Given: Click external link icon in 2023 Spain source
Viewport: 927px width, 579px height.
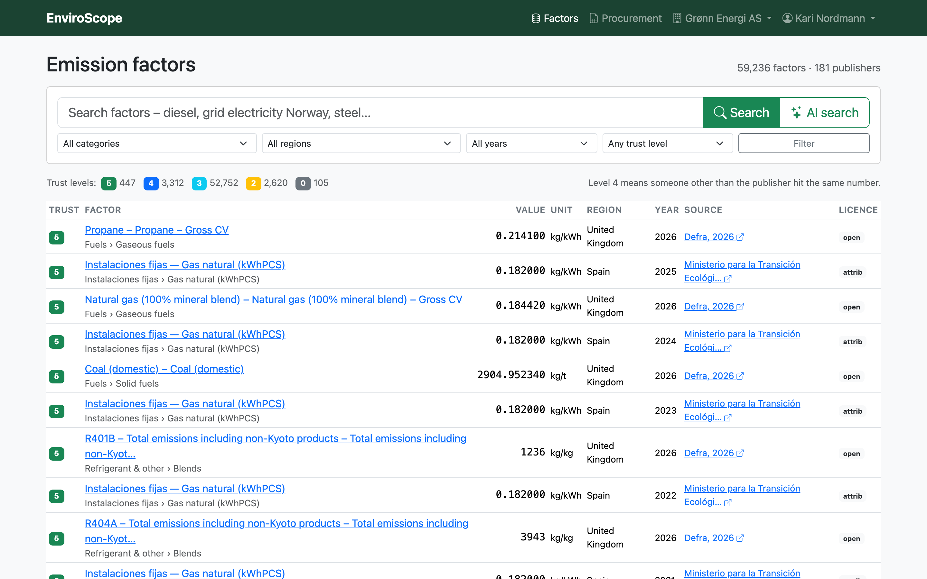Looking at the screenshot, I should point(728,418).
